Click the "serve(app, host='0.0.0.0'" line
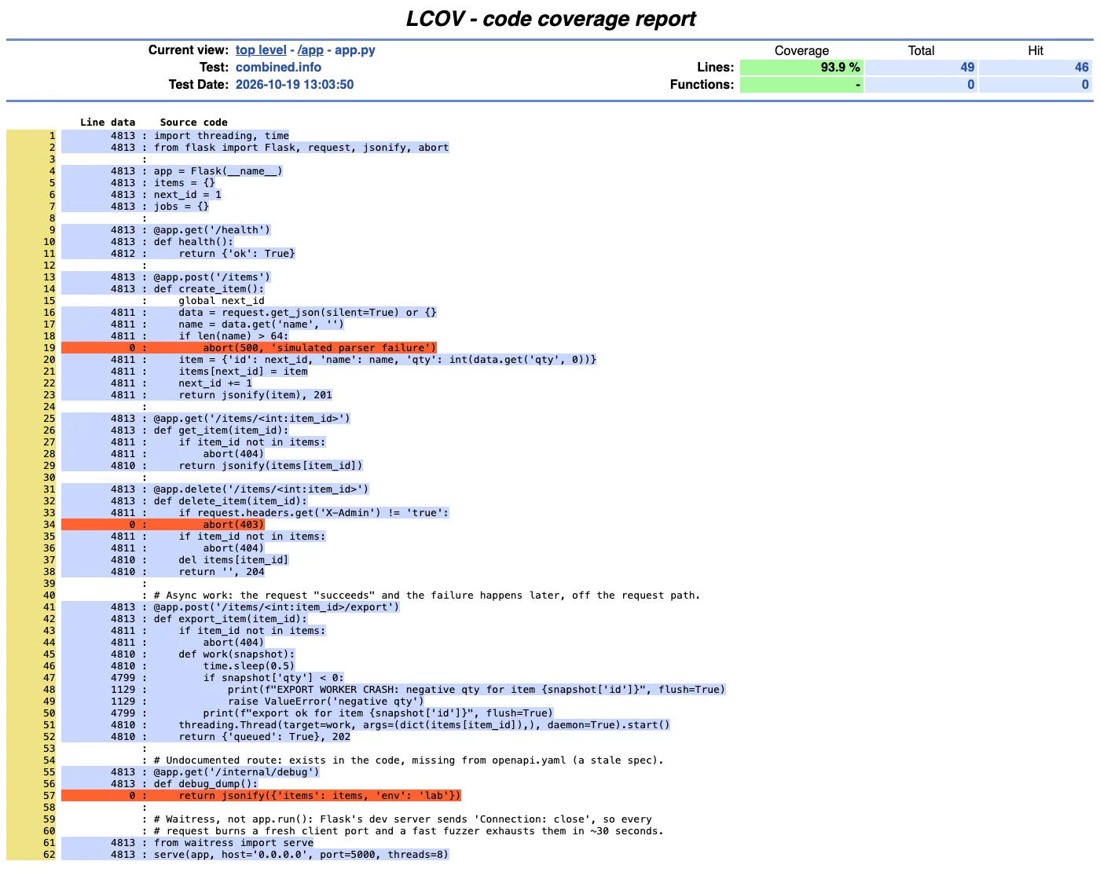The height and width of the screenshot is (872, 1100). 302,855
